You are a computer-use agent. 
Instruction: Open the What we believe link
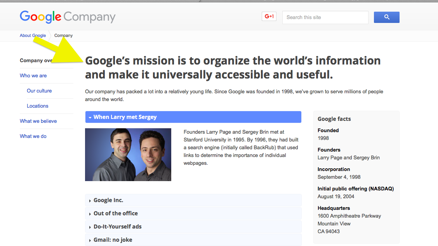pos(38,121)
